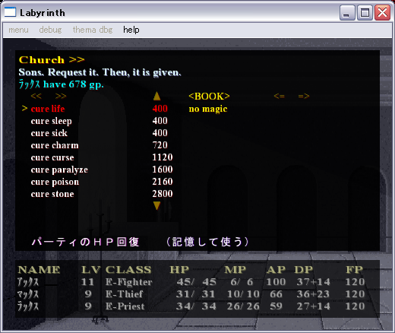Click the >> next page arrows

click(61, 97)
